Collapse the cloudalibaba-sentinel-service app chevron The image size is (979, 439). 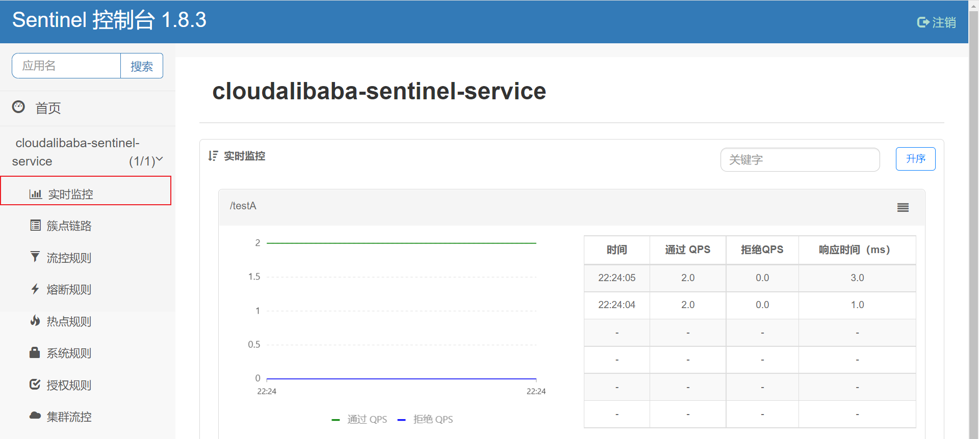[x=159, y=159]
